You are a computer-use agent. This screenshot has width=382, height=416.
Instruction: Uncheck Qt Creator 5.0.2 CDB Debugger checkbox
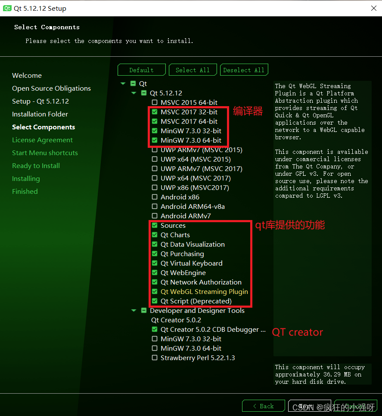(155, 329)
